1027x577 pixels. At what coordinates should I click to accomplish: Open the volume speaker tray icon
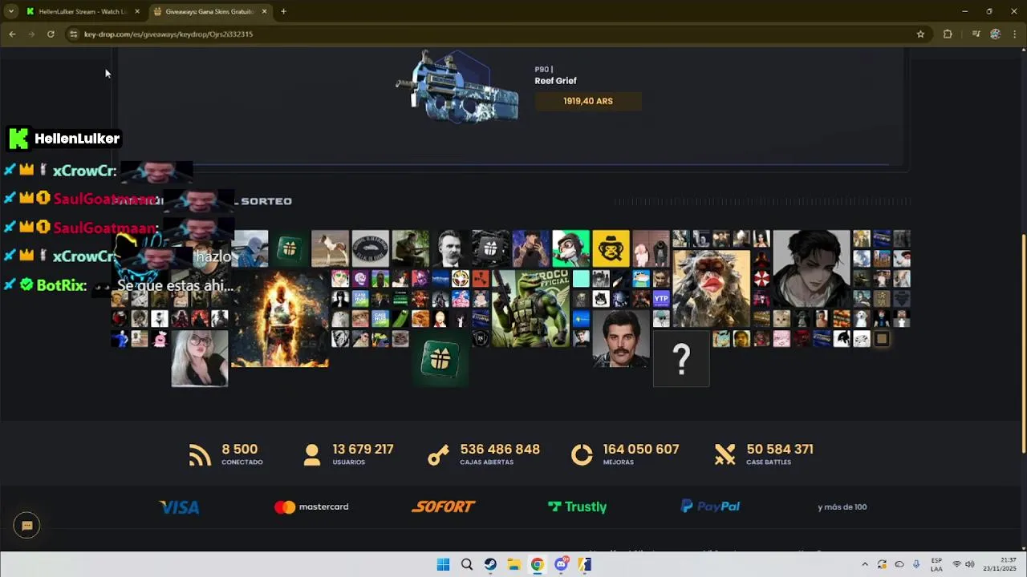coord(969,564)
